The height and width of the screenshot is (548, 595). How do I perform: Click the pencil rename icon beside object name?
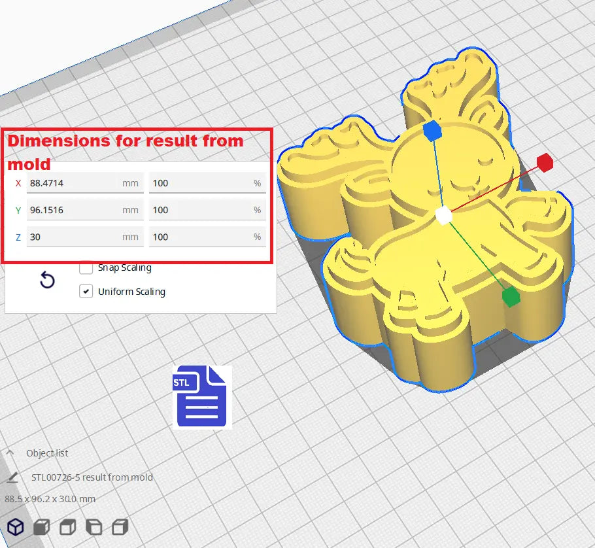tap(11, 477)
